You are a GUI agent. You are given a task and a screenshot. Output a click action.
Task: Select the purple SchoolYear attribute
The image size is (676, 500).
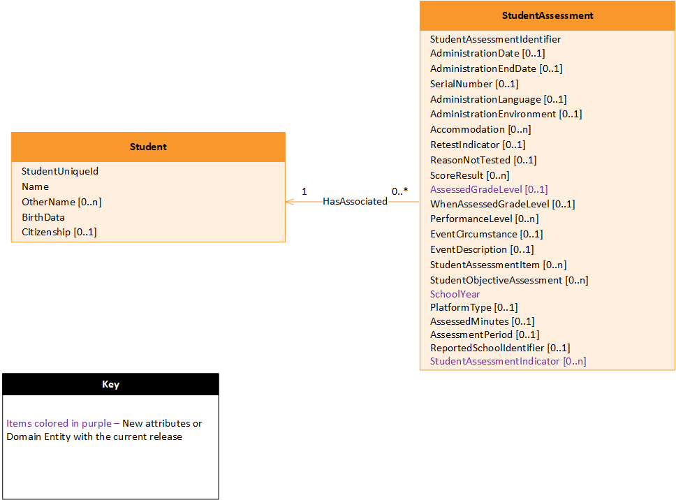(455, 294)
